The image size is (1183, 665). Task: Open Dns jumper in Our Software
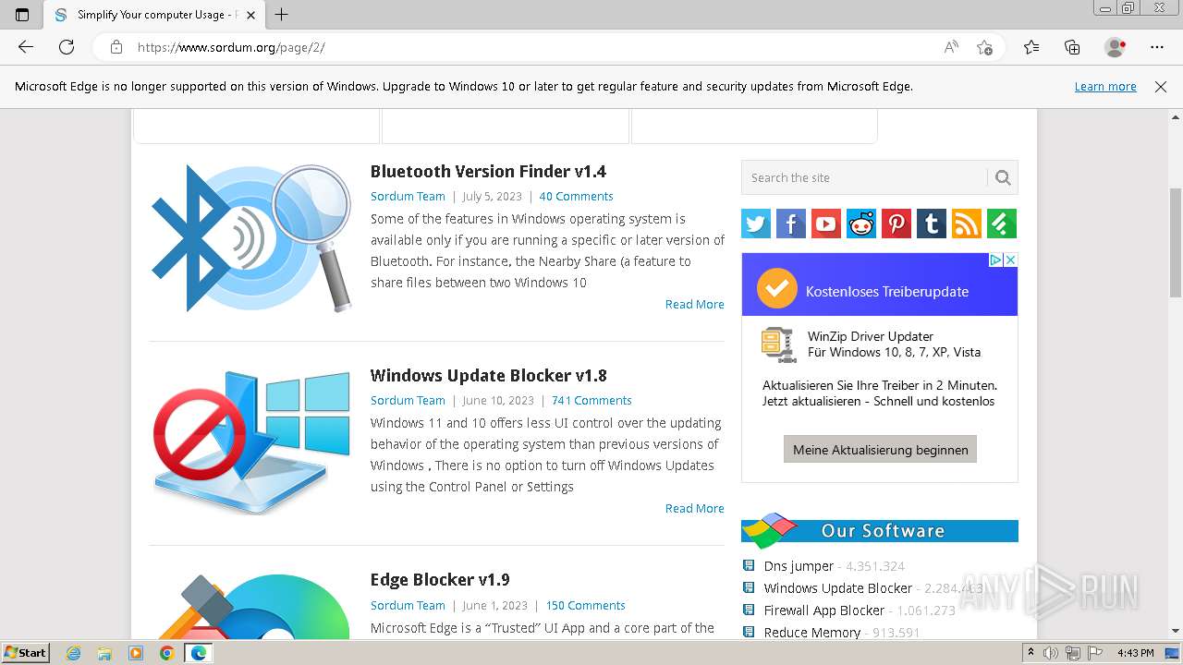point(799,565)
